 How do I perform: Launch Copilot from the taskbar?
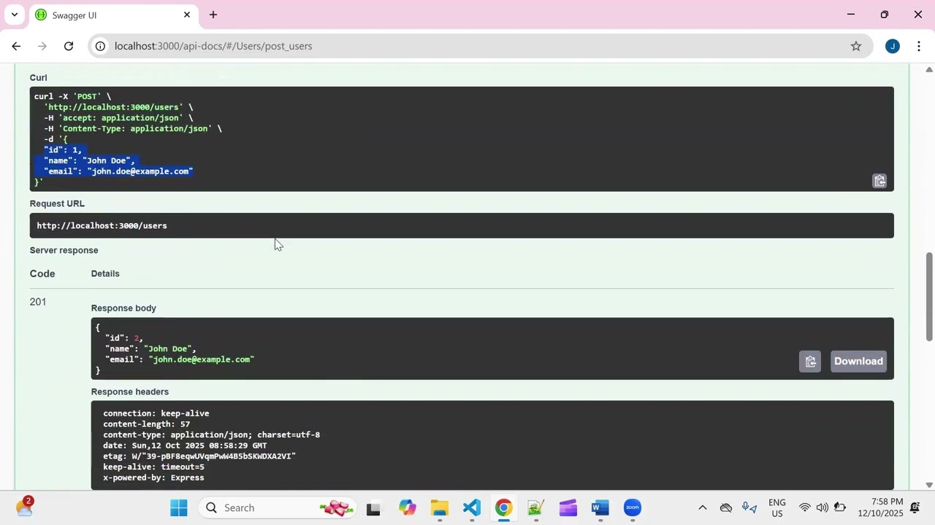407,507
